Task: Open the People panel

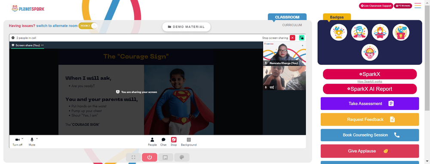Action: point(152,142)
